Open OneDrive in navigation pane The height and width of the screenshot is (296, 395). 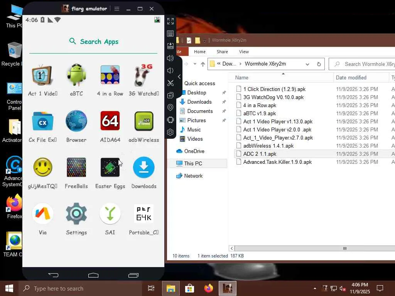[194, 151]
